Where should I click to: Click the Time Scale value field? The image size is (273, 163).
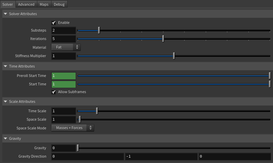tap(64, 111)
